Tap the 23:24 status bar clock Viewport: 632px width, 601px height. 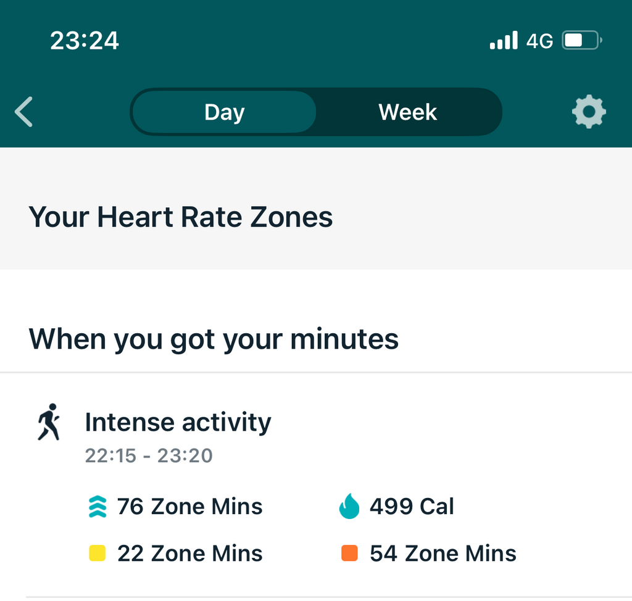85,41
